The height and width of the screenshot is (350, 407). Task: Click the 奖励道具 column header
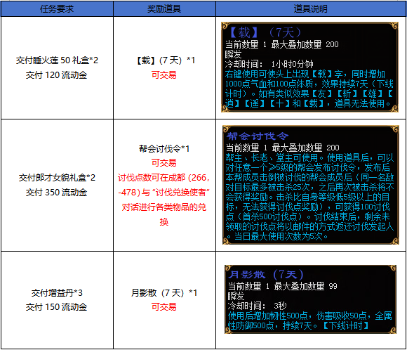coord(164,9)
